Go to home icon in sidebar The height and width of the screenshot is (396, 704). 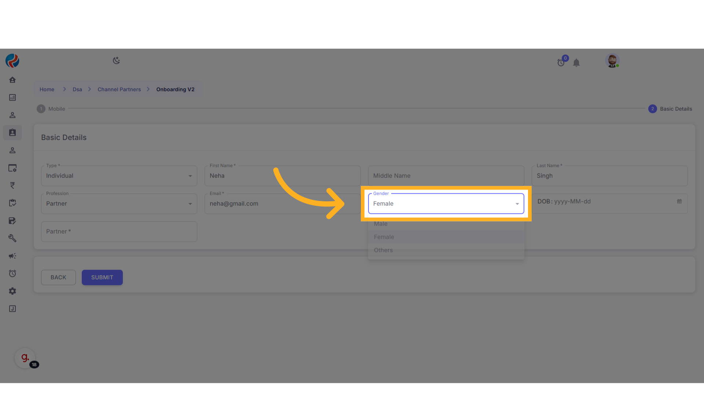[x=12, y=80]
